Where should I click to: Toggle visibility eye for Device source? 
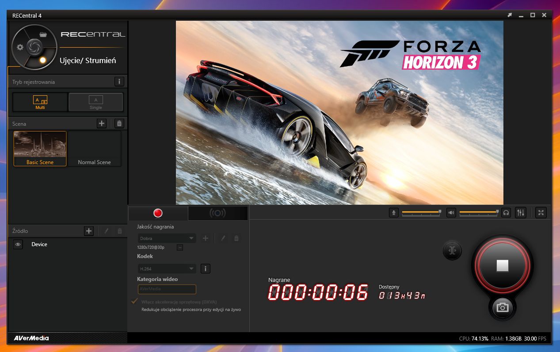[x=18, y=244]
